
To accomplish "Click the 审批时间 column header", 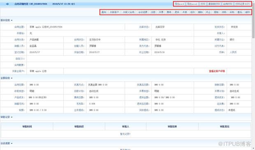I will [27, 127].
